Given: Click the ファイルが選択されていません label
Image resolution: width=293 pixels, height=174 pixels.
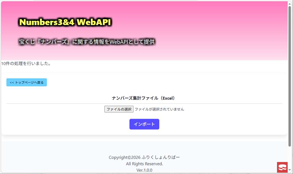Looking at the screenshot, I should pos(159,109).
